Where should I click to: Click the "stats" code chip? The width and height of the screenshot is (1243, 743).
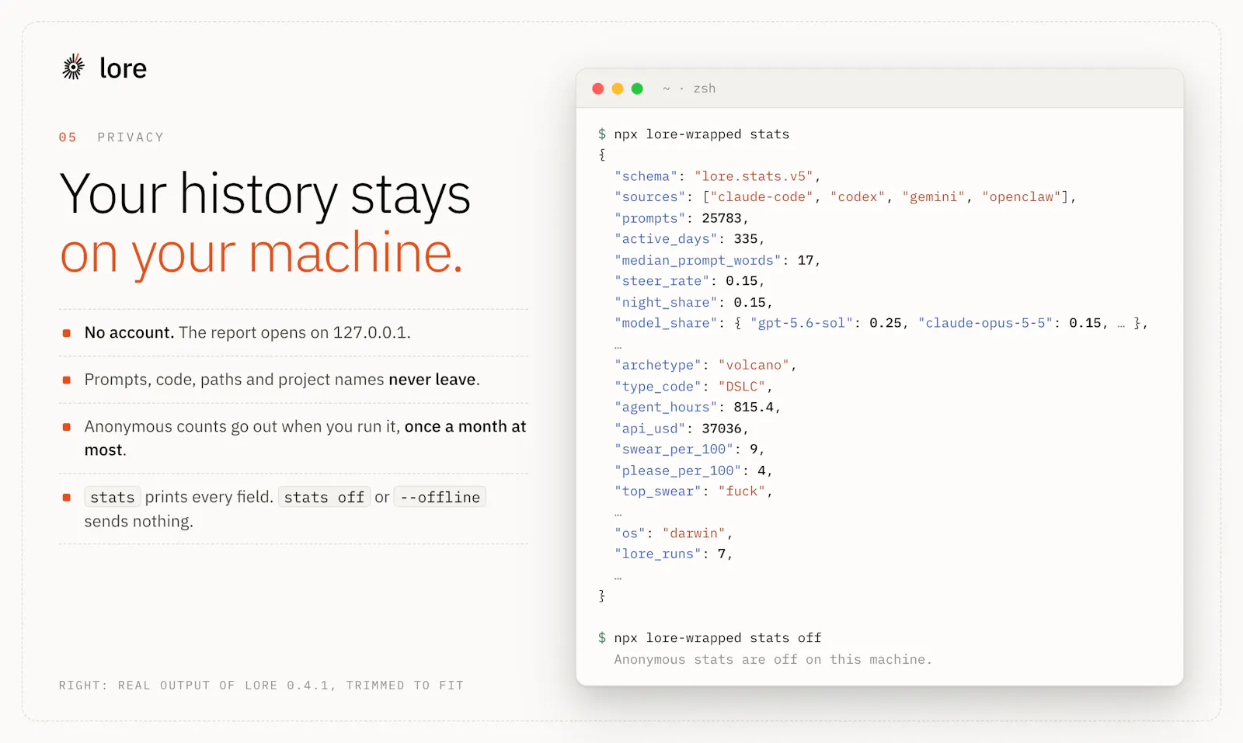(112, 497)
